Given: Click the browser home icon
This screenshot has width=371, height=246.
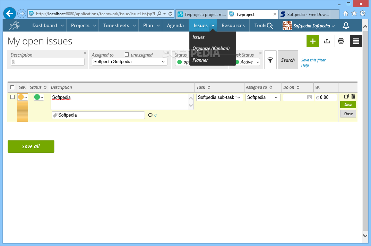Looking at the screenshot, I should [x=346, y=14].
